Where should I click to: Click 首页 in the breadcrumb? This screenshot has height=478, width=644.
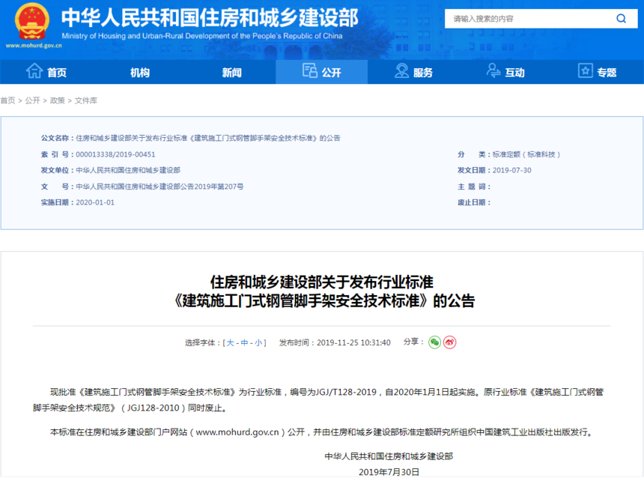(7, 100)
